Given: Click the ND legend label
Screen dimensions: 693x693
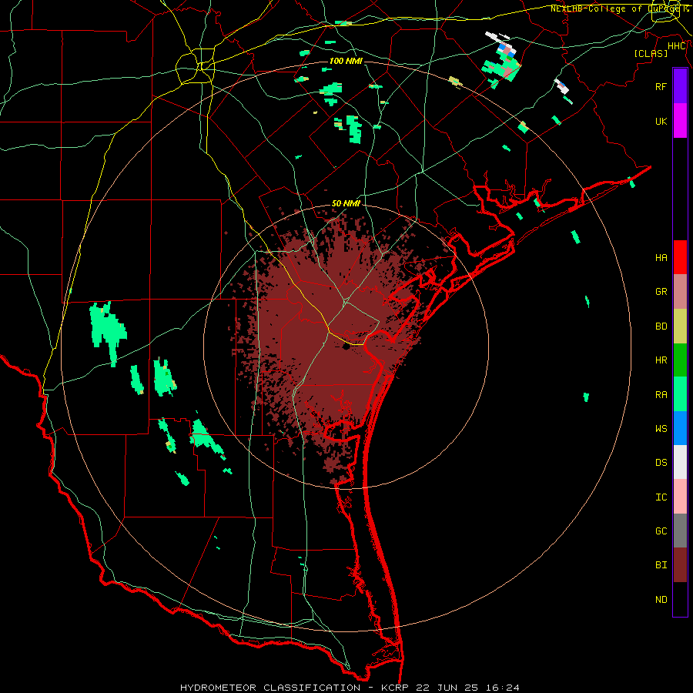Looking at the screenshot, I should tap(661, 600).
